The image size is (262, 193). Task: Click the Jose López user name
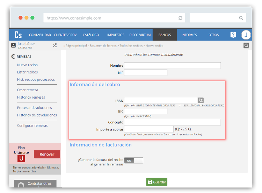tap(27, 44)
